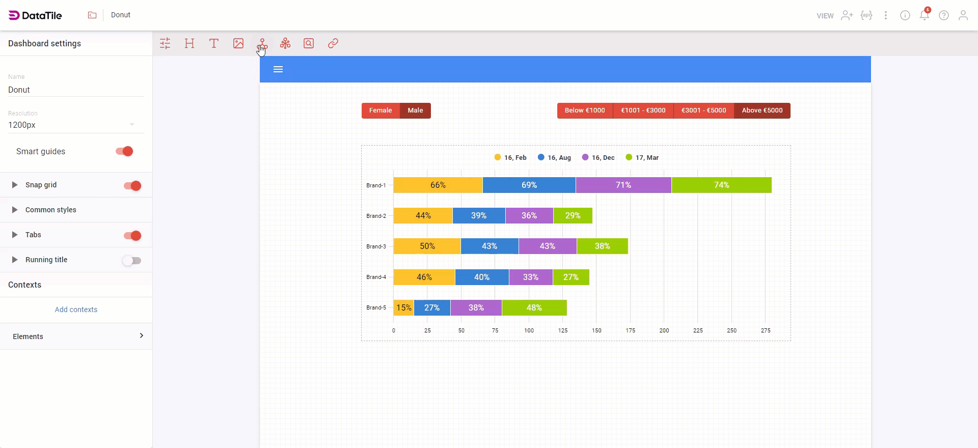The image size is (978, 448).
Task: Click the dashboard settings sliders icon
Action: tap(165, 43)
